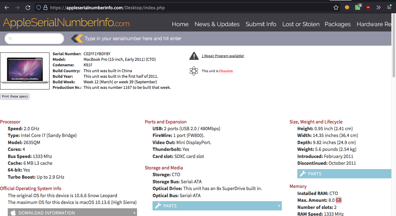The height and width of the screenshot is (216, 396).
Task: Click the Memory section heading
Action: (x=298, y=186)
